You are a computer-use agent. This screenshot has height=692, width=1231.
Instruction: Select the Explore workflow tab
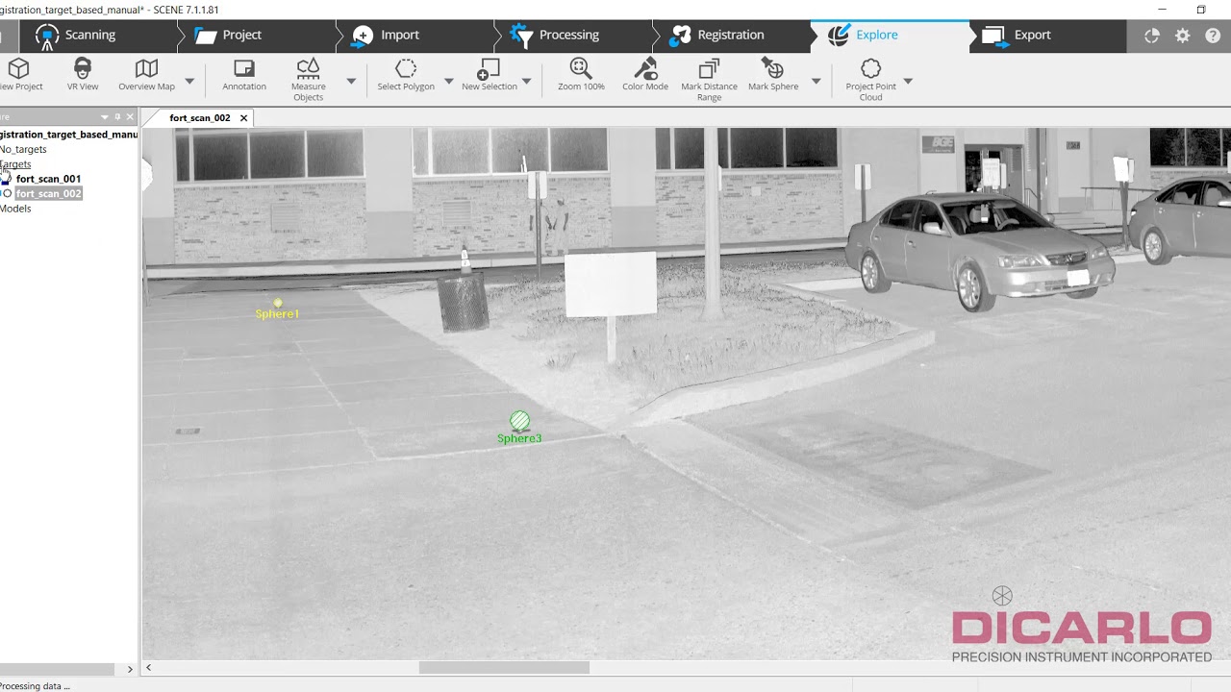tap(890, 36)
